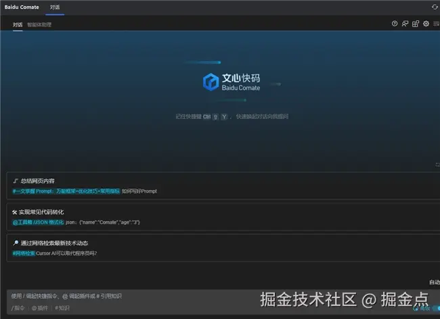Click the 文心快码 title text

point(241,78)
